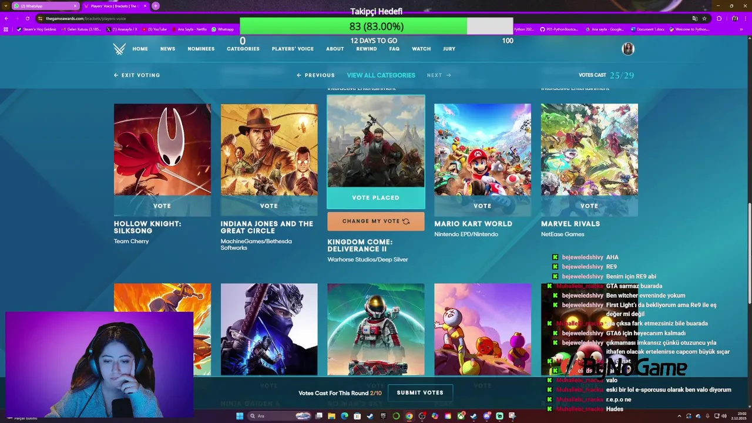Open the user profile avatar on site
This screenshot has height=423, width=752.
(x=628, y=49)
